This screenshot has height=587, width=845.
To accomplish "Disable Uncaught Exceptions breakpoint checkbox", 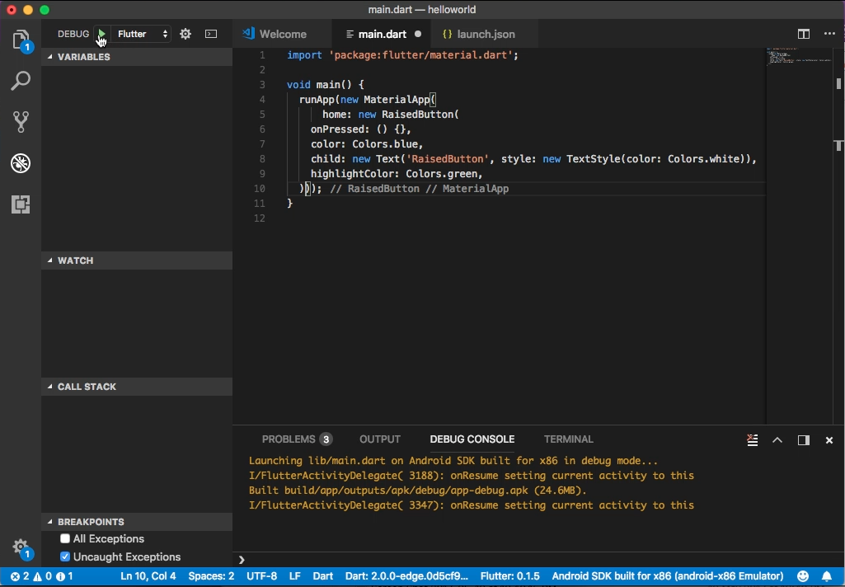I will (65, 556).
